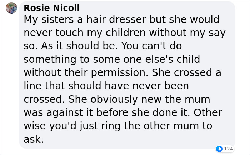Image resolution: width=250 pixels, height=155 pixels.
Task: Click the word "crossed." starting the seventh line
Action: click(44, 99)
